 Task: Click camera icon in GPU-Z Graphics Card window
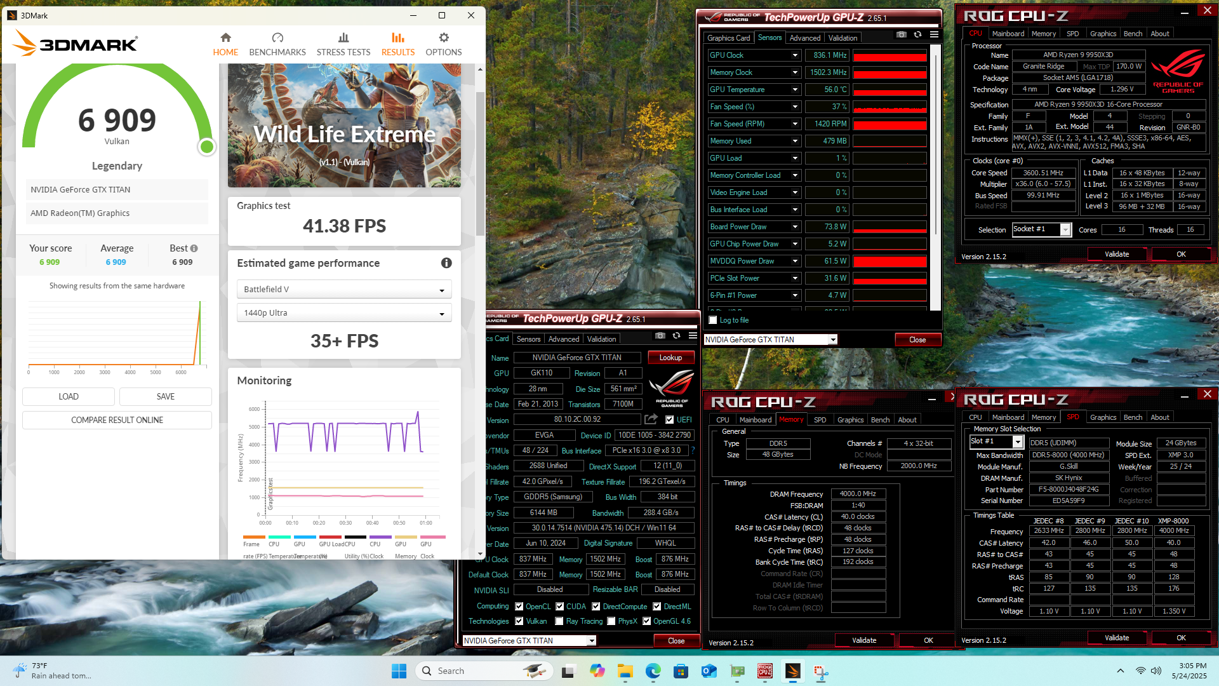pyautogui.click(x=660, y=335)
